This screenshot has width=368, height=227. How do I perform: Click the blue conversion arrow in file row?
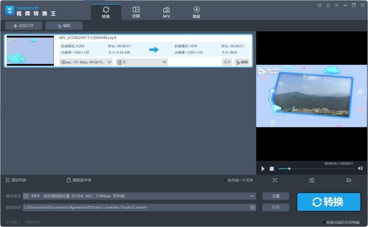tap(154, 50)
